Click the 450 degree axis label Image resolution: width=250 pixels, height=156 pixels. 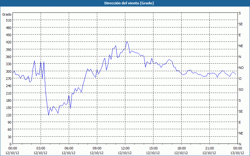coord(9,35)
